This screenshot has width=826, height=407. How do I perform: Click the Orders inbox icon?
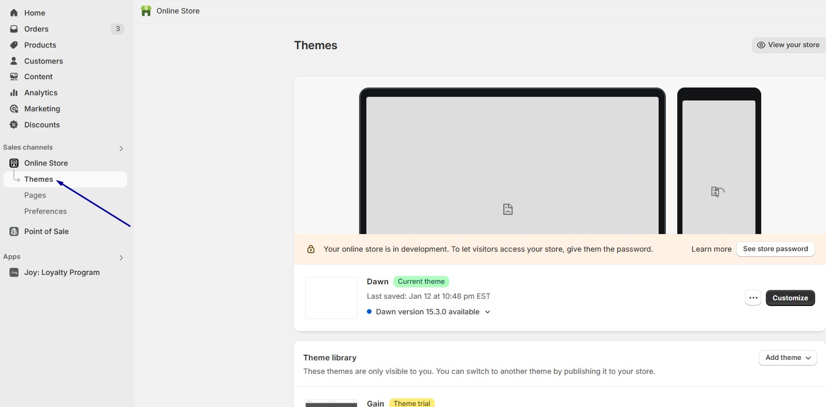14,29
